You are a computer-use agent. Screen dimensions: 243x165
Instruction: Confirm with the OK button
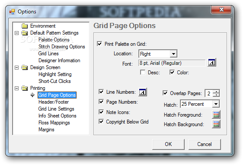point(168,144)
